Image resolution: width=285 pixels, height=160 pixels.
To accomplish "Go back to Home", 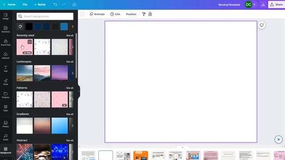I will (9, 4).
